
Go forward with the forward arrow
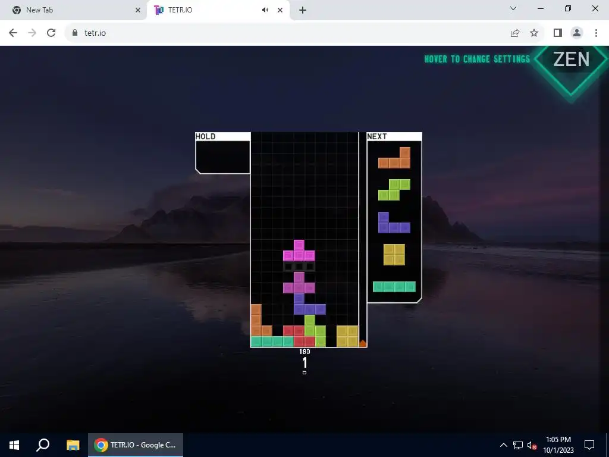(x=32, y=33)
